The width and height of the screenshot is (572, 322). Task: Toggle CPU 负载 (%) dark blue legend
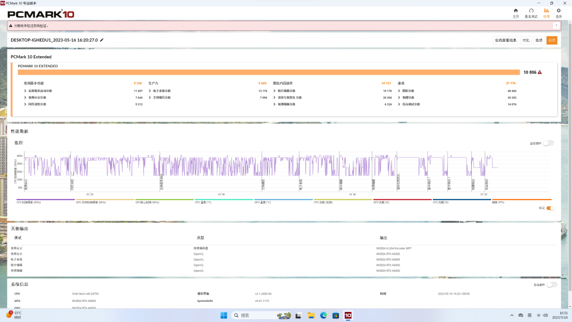pyautogui.click(x=461, y=201)
